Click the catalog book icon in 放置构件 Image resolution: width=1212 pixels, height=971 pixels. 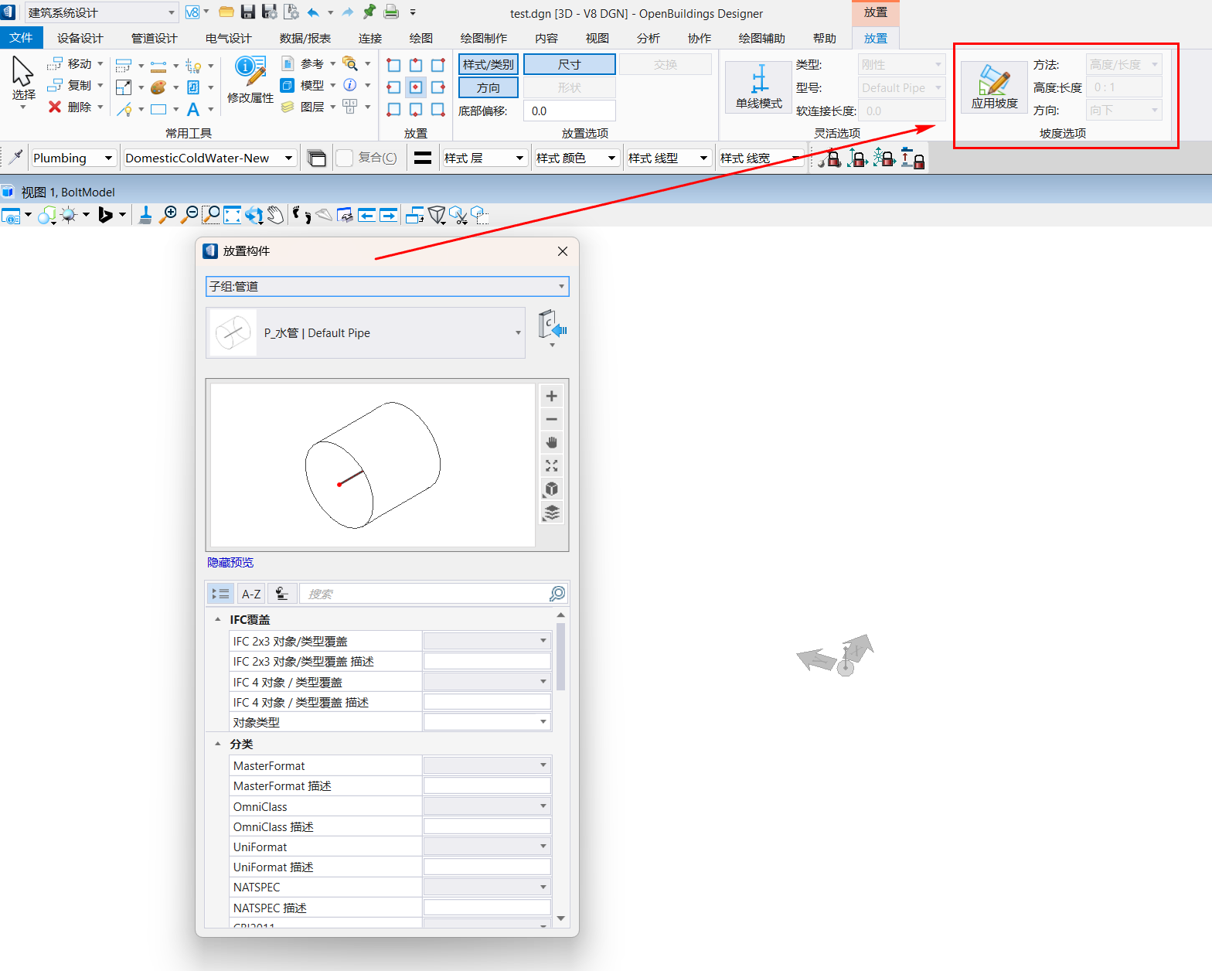552,325
